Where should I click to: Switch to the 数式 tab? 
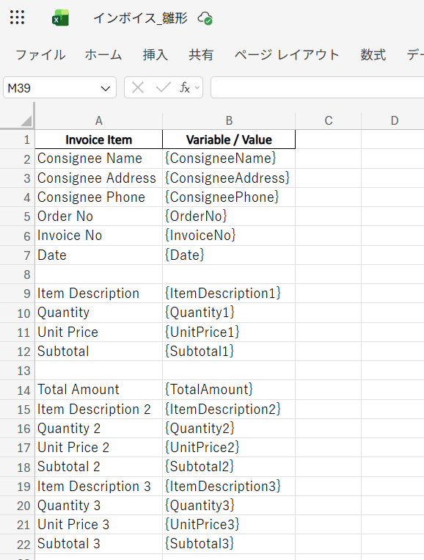373,55
